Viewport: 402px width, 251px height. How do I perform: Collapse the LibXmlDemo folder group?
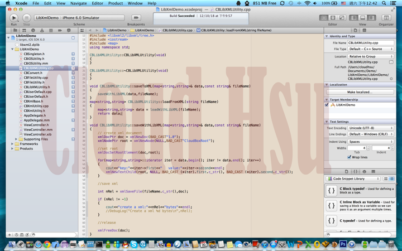coord(12,49)
